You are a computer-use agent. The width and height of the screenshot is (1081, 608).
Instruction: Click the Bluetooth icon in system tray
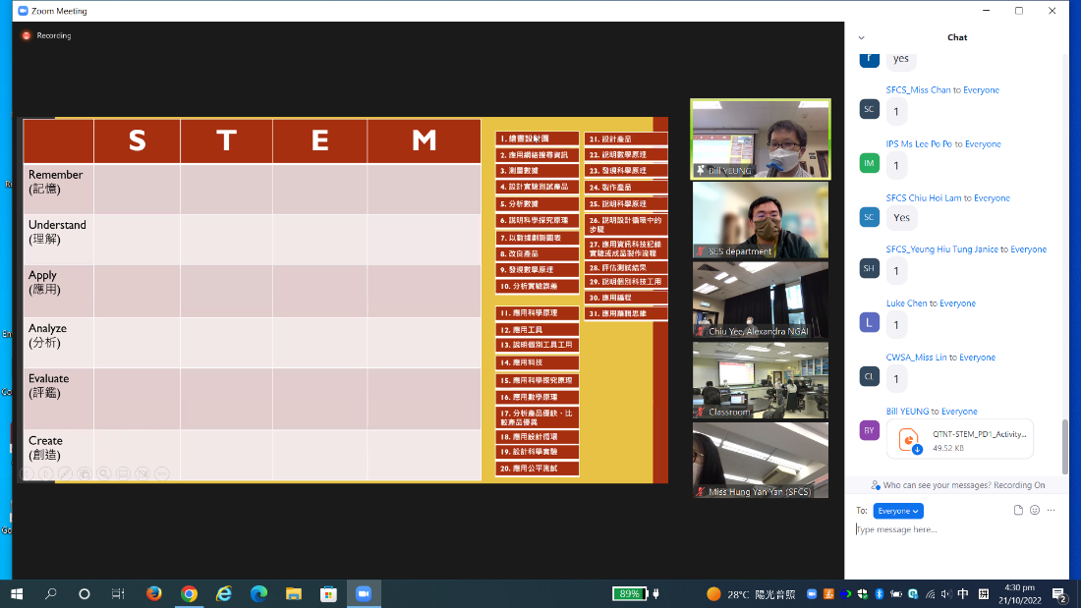tap(880, 594)
